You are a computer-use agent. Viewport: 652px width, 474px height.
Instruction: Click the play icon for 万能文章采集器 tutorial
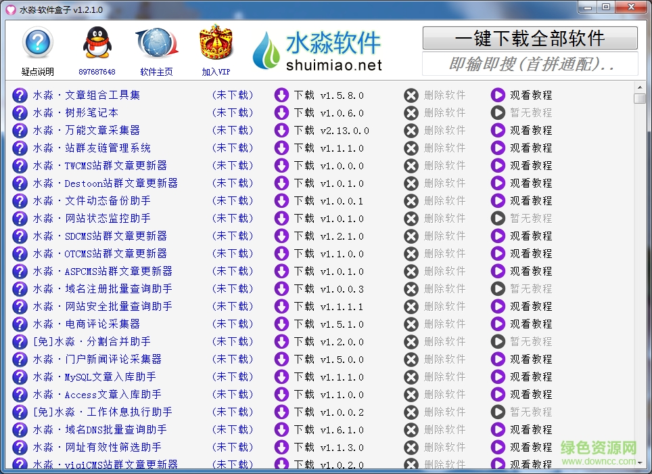(498, 130)
